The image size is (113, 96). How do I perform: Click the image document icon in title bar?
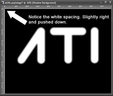click(3, 3)
